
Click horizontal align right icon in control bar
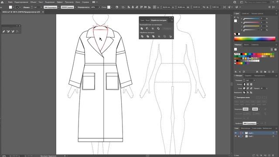[137, 7]
